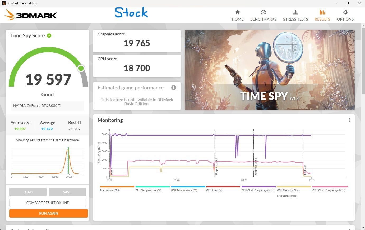Open Stress Tests via the bar-chart icon

295,12
